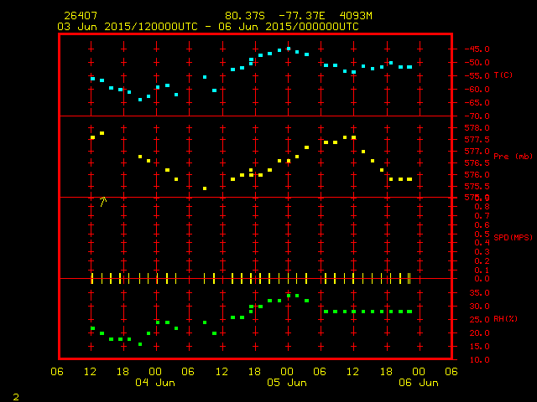Click the end time 06 Jun 2015/000000UTC
The image size is (537, 402).
289,27
